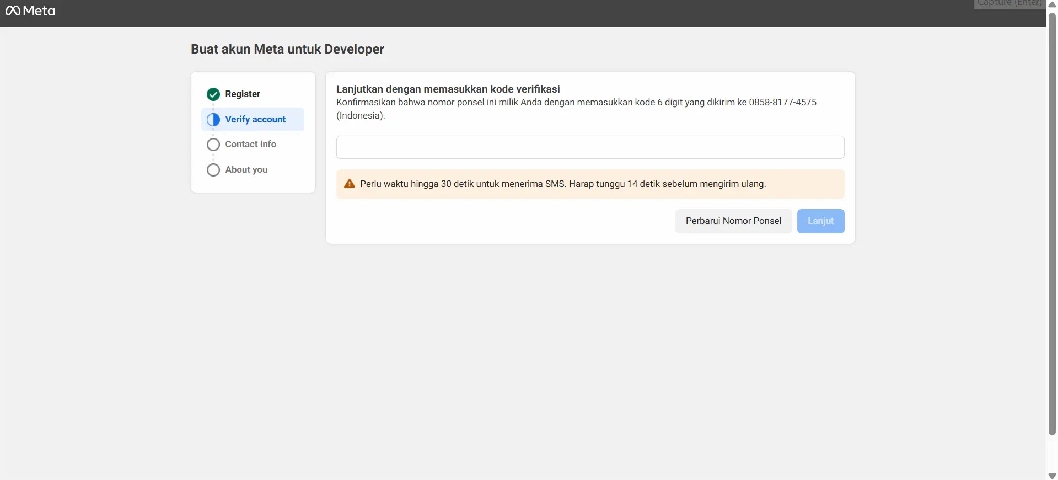Click the Capture (Enter) button at top right

(x=1009, y=4)
